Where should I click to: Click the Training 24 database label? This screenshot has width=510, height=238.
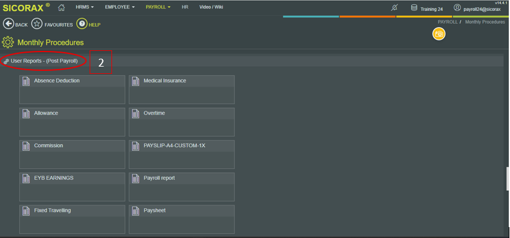[432, 9]
